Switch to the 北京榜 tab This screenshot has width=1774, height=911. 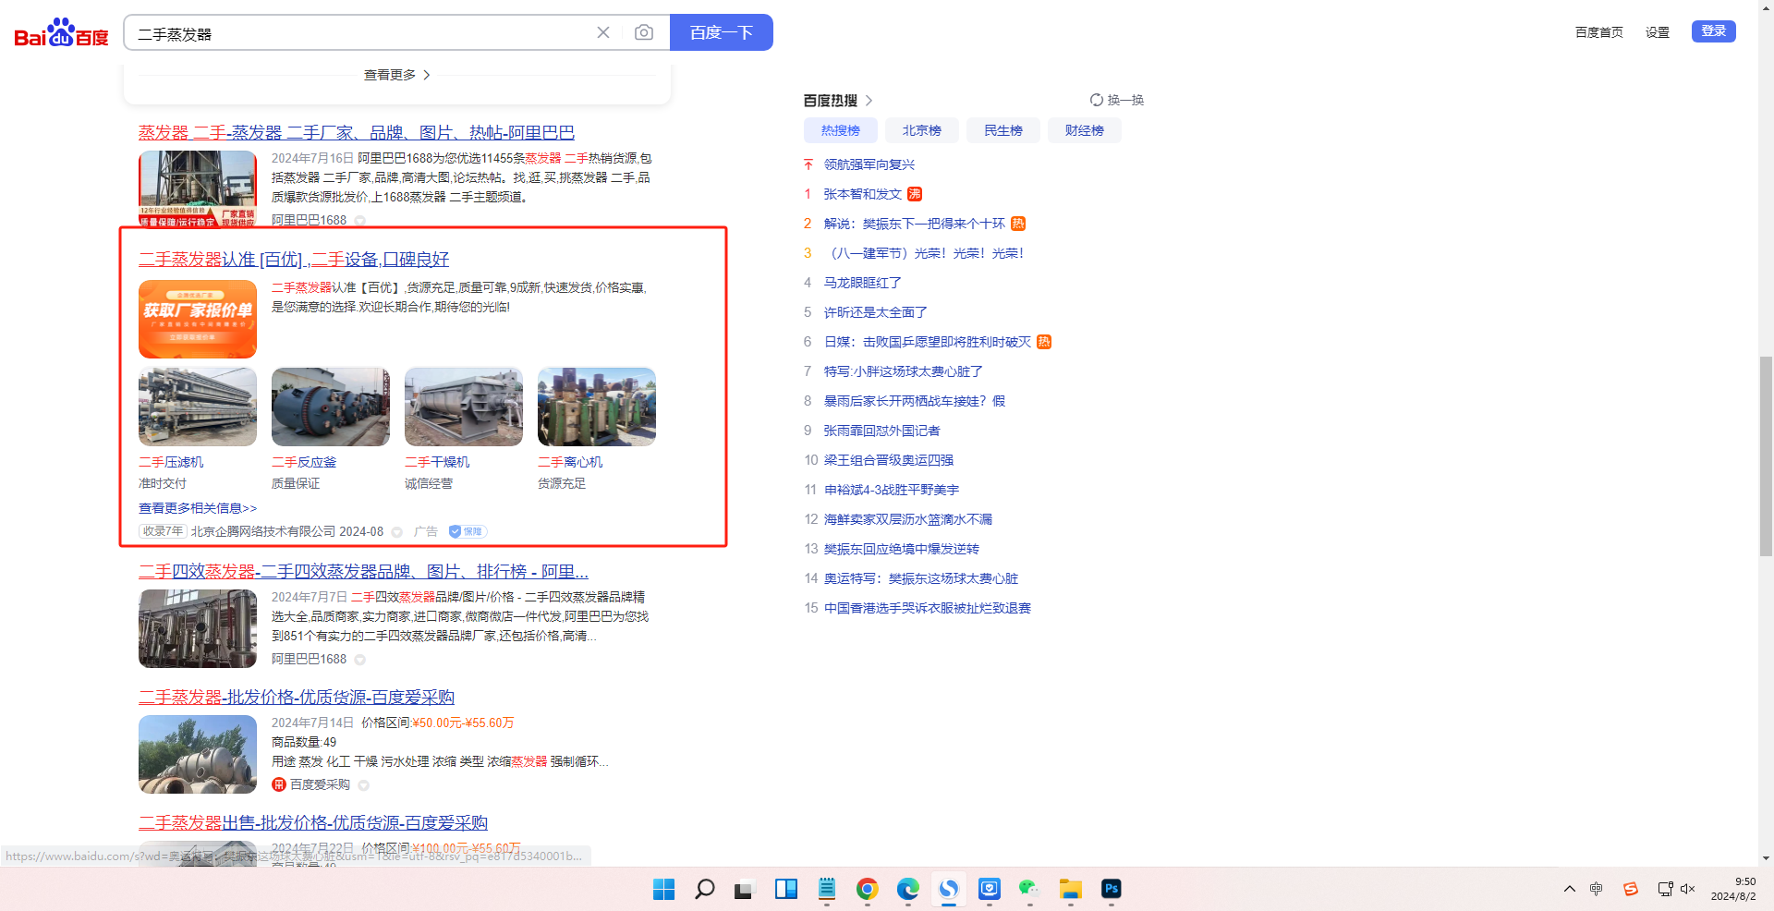[x=921, y=130]
